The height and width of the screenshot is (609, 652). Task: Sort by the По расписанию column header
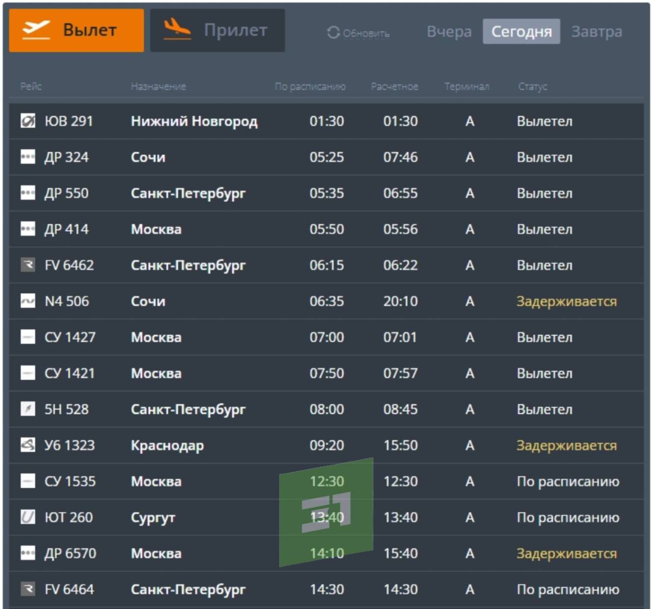310,87
